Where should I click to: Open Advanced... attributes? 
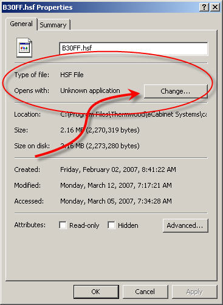[185, 225]
